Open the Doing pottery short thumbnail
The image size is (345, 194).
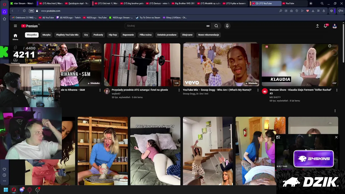point(103,151)
